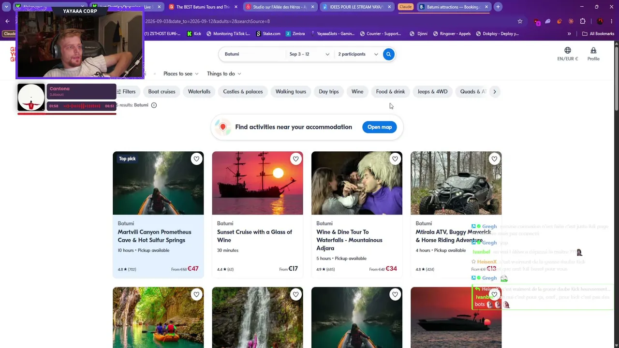This screenshot has height=348, width=619.
Task: Open the Sep 3 – 12 date dropdown
Action: click(x=309, y=54)
